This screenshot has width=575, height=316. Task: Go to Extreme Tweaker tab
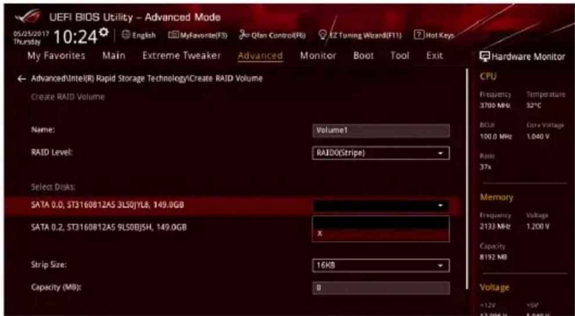(x=182, y=56)
